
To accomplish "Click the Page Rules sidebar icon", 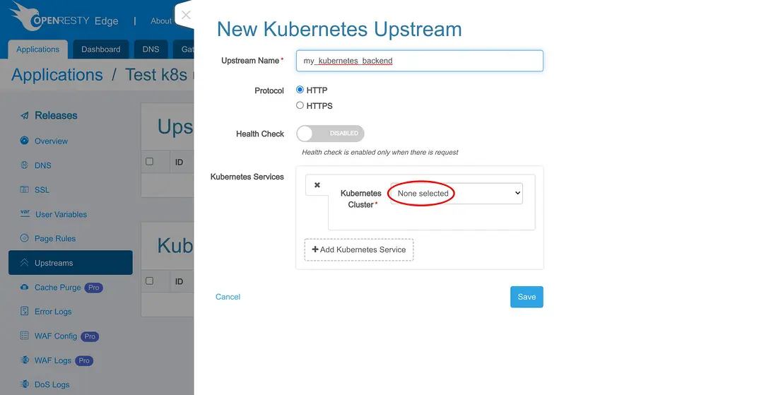I will click(25, 238).
